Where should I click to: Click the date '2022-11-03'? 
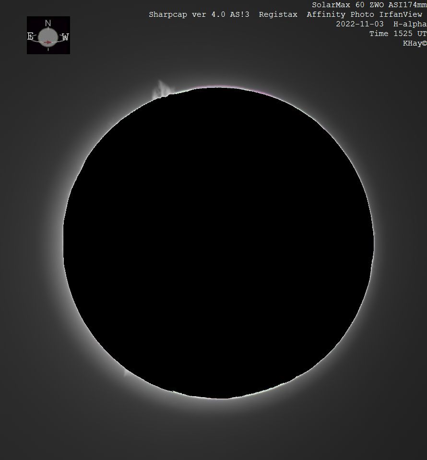click(x=359, y=24)
